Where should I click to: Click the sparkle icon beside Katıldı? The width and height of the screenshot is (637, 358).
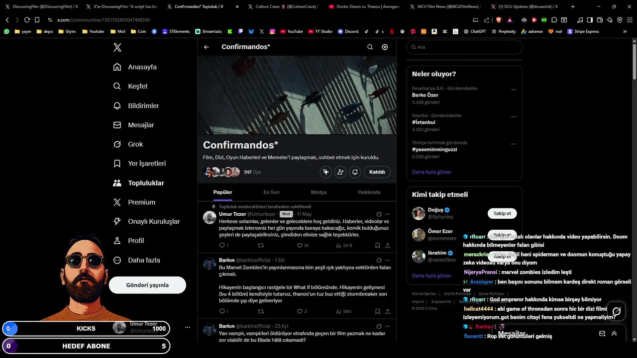point(325,172)
